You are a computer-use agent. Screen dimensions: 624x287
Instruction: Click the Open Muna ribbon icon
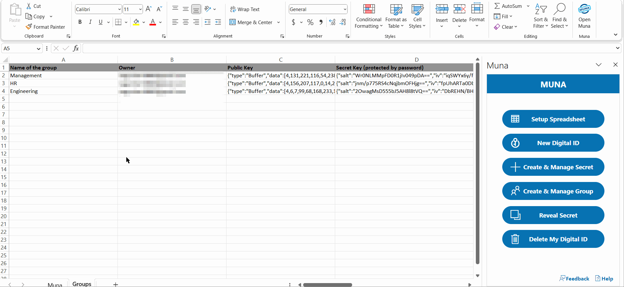tap(584, 9)
